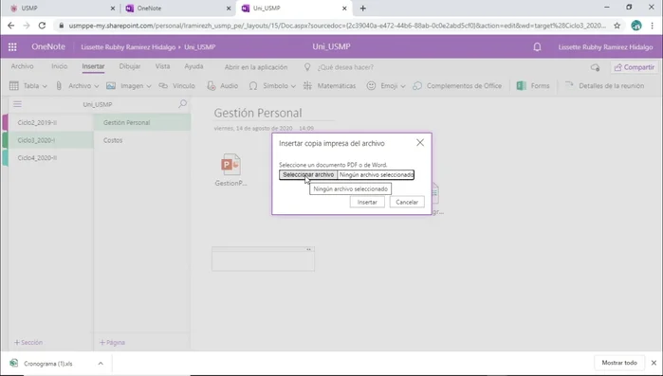Cancel the file printout dialog
Image resolution: width=663 pixels, height=376 pixels.
(x=407, y=202)
